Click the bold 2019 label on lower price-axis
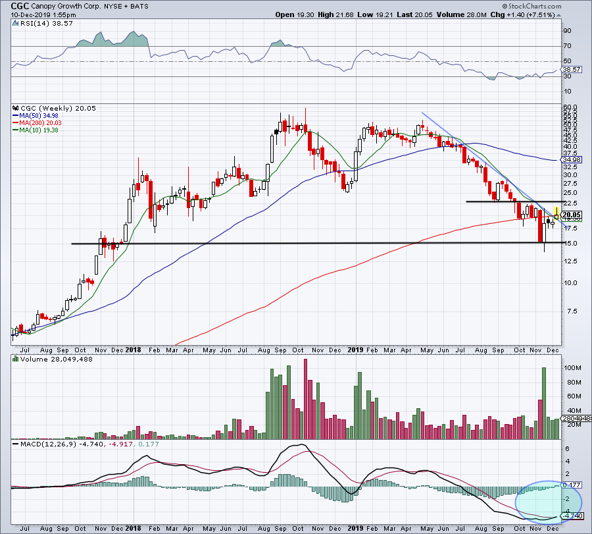The image size is (592, 534). [356, 350]
